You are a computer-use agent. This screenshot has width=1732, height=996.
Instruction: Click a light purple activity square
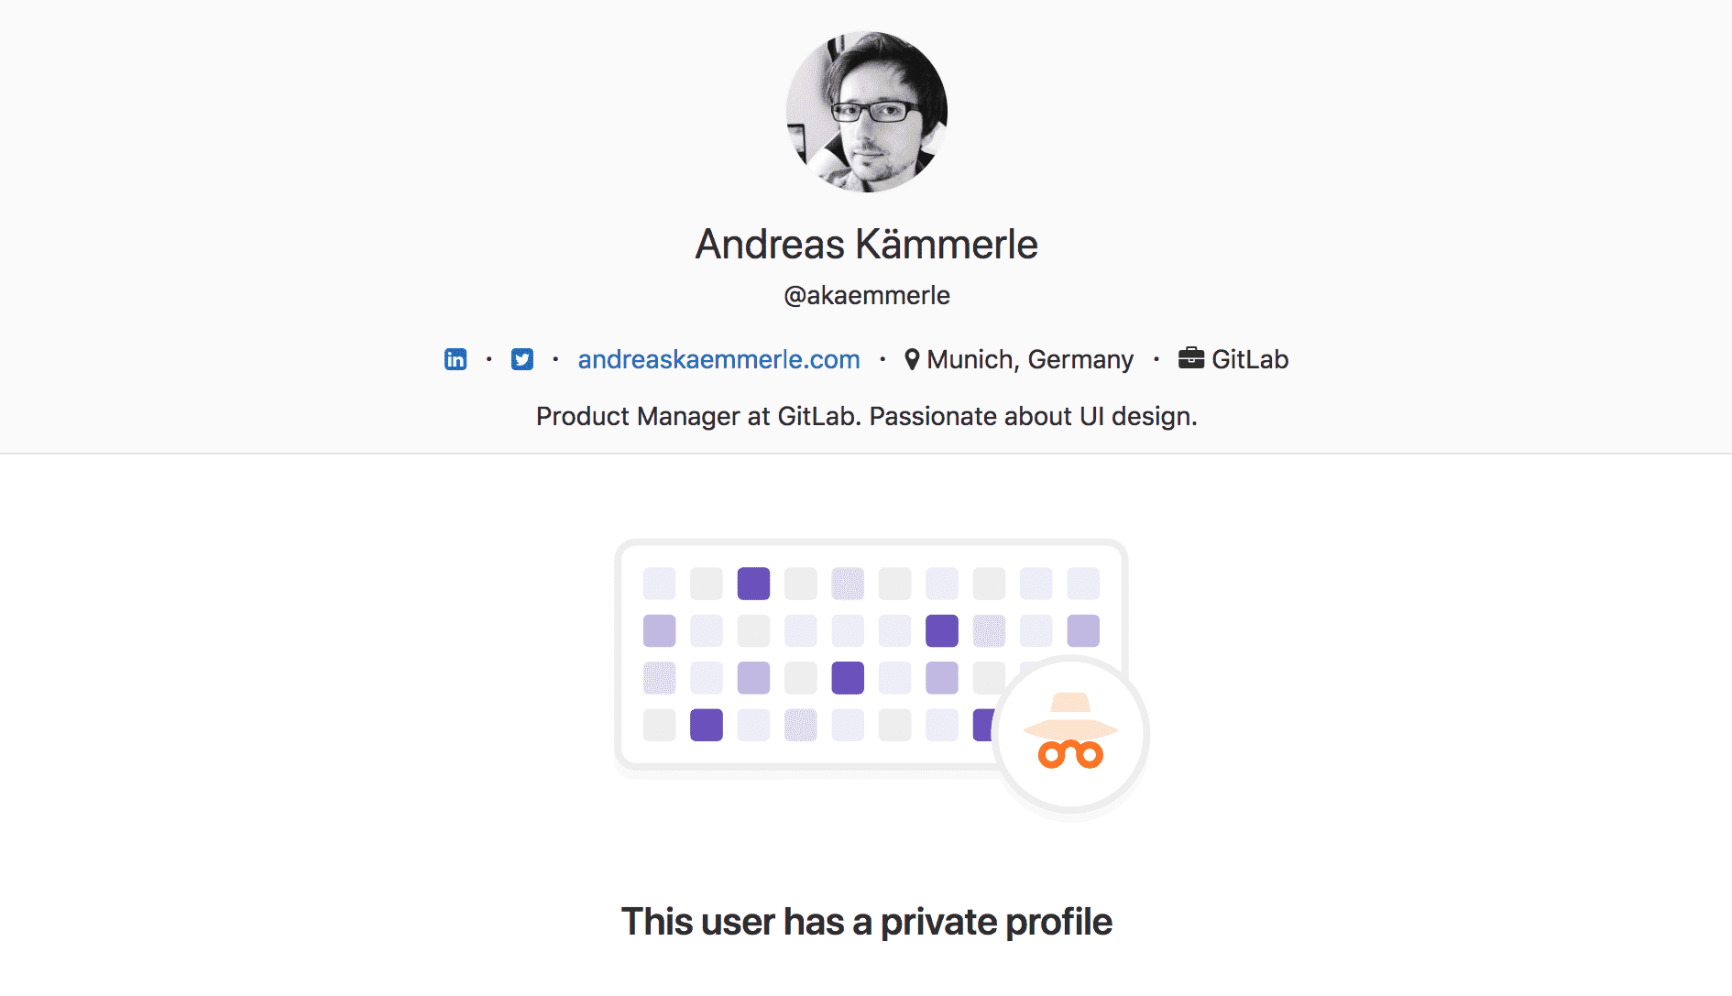(659, 630)
